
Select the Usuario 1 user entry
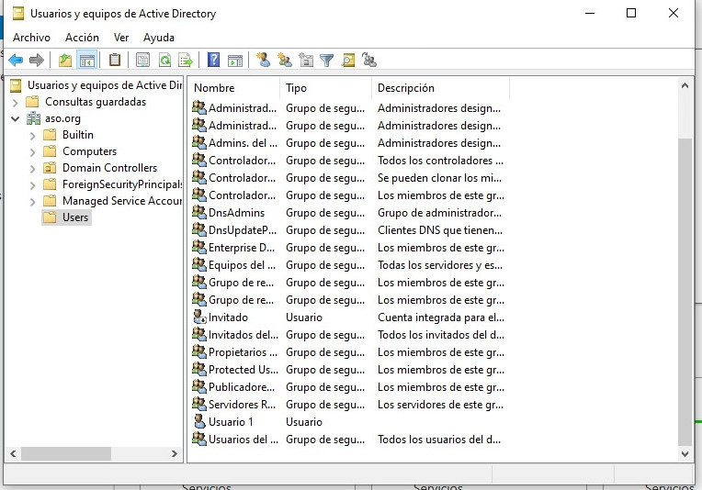[231, 422]
